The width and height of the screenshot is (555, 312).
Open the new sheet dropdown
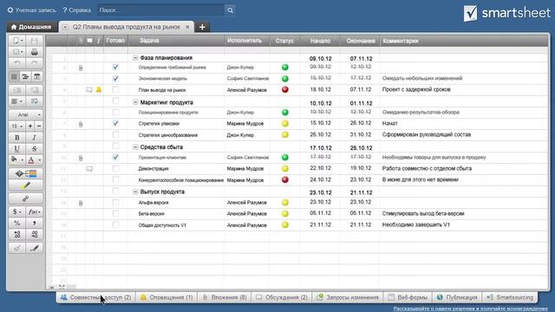tap(16, 41)
